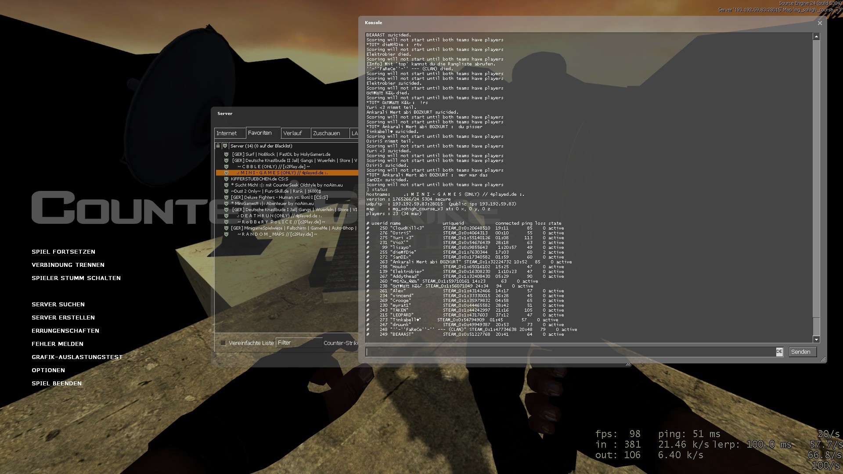Click SPIEL BEENDEN to quit

57,384
